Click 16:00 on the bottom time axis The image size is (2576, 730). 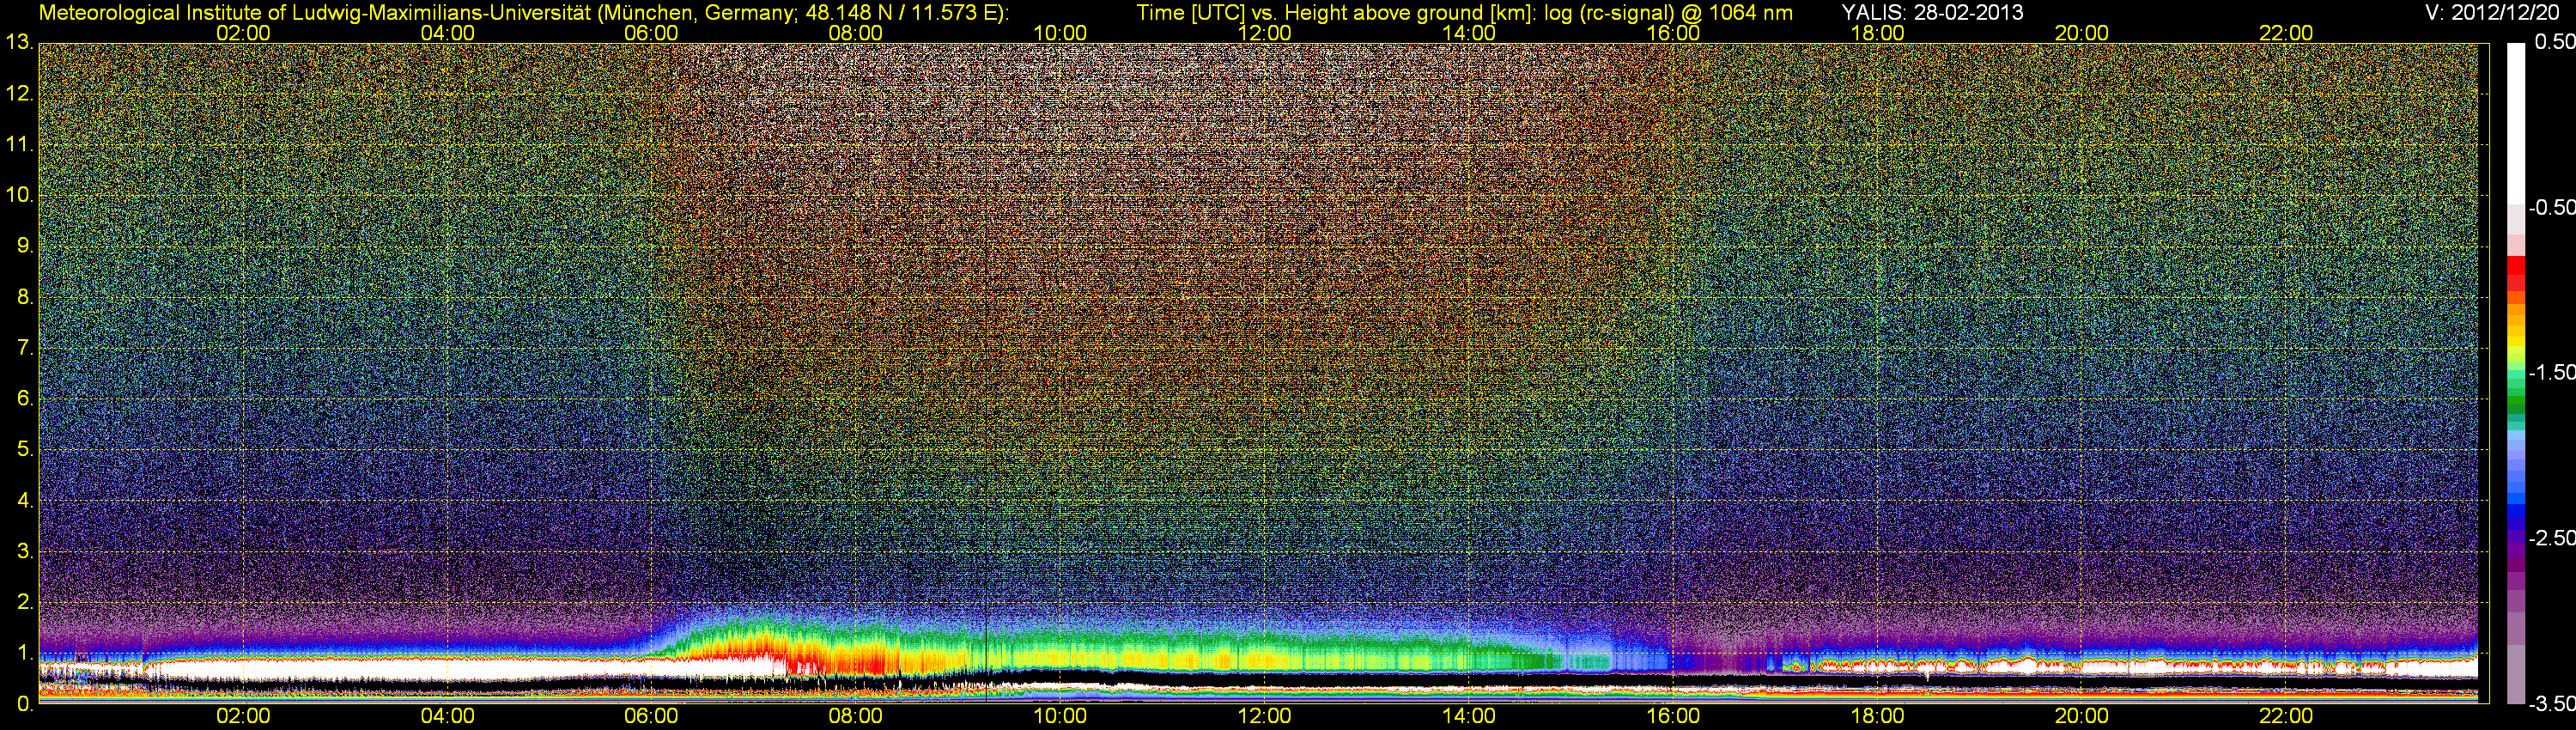click(1673, 716)
